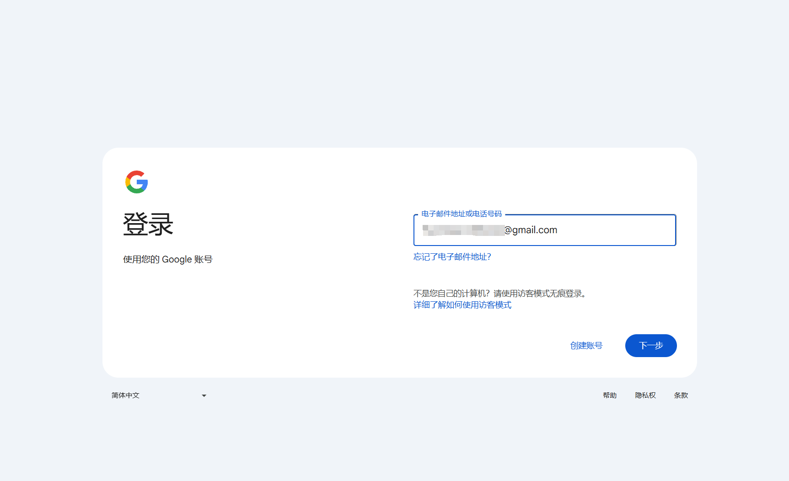Click the Google logo
The width and height of the screenshot is (789, 481).
click(x=136, y=182)
